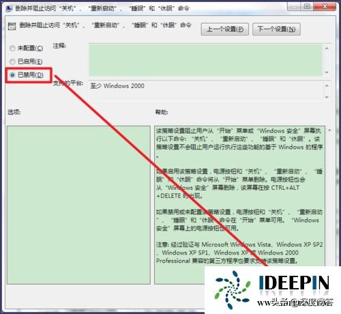Minimize the policy settings window
The height and width of the screenshot is (314, 341).
[x=294, y=7]
